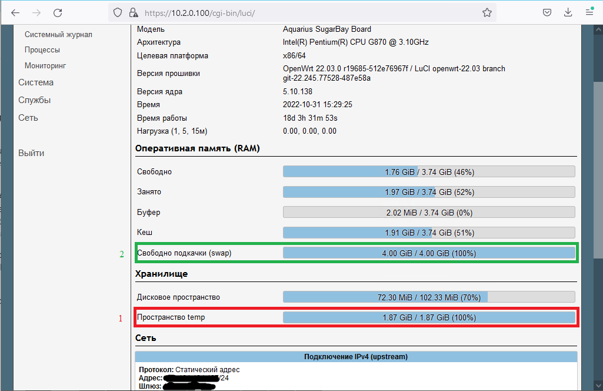Click the browser Back arrow
The height and width of the screenshot is (391, 603).
point(15,12)
